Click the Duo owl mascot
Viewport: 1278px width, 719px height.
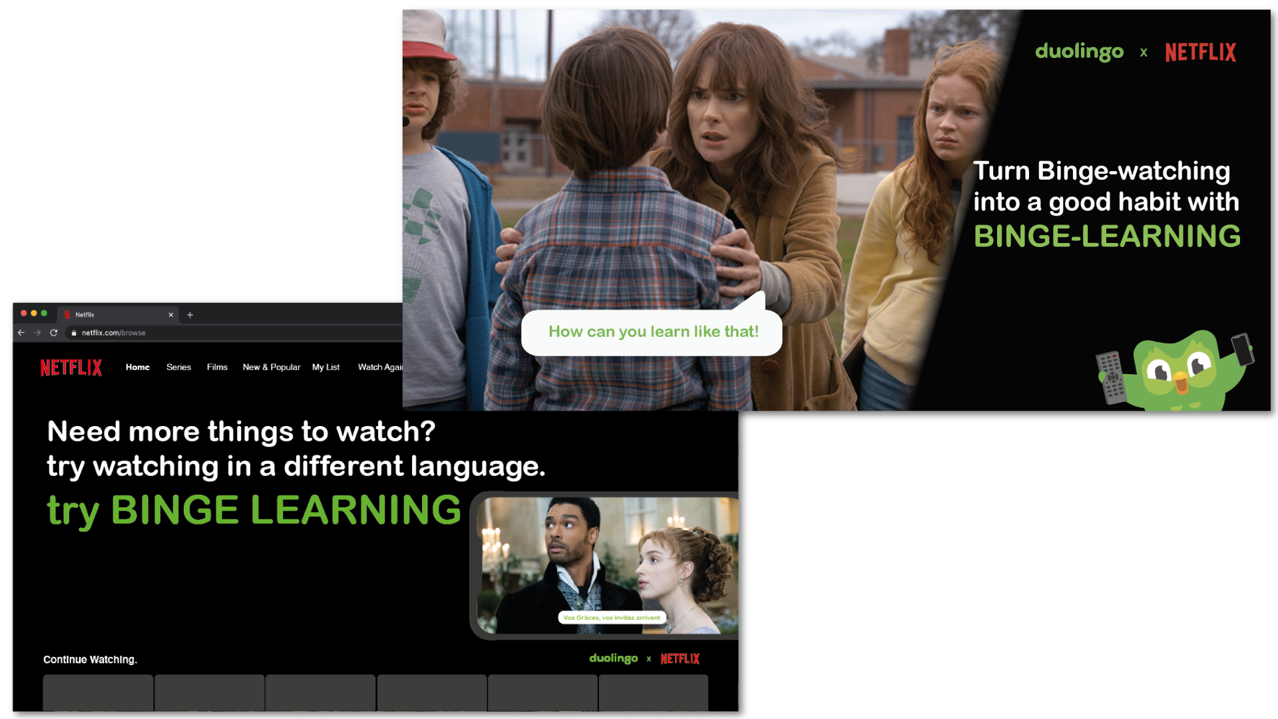(x=1175, y=371)
